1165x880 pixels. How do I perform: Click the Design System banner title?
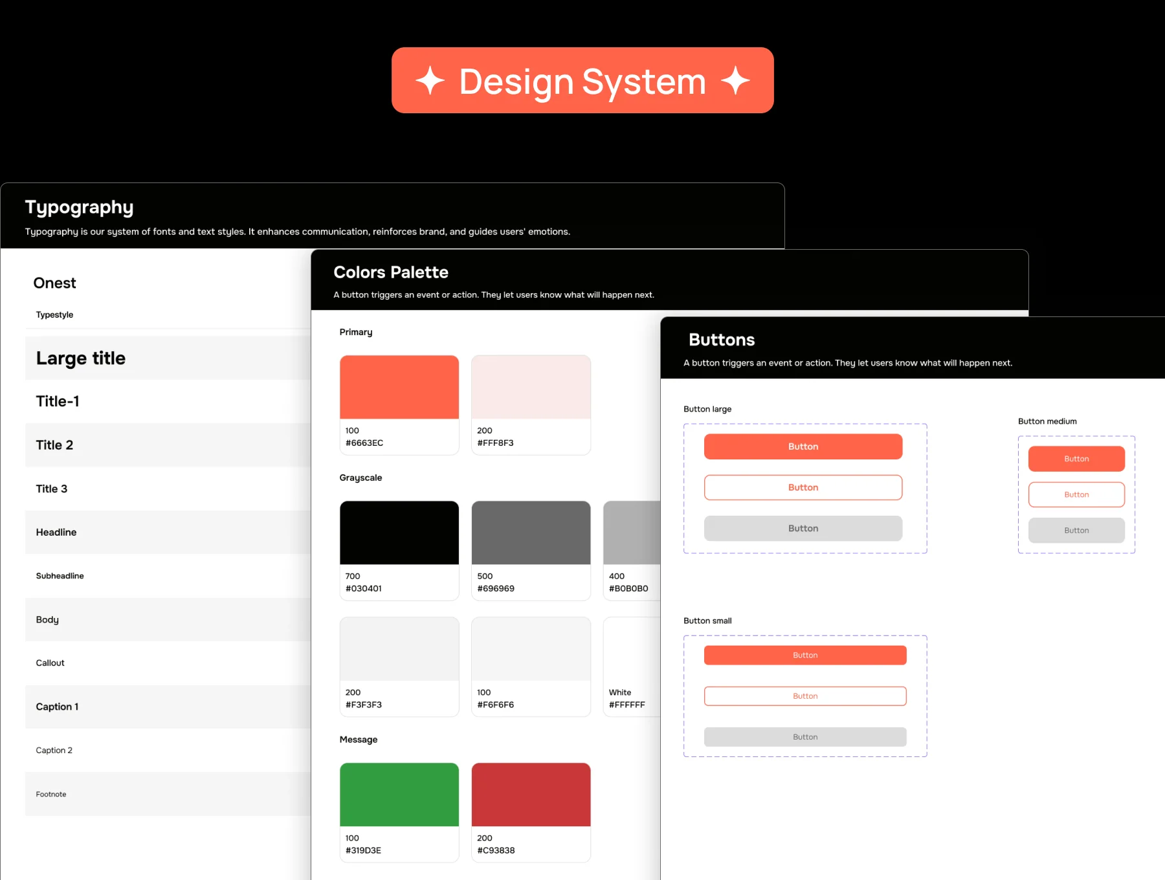click(582, 82)
